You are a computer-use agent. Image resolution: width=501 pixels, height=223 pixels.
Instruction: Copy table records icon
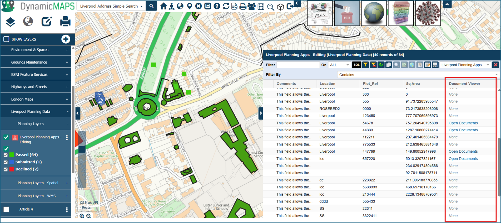pos(389,65)
